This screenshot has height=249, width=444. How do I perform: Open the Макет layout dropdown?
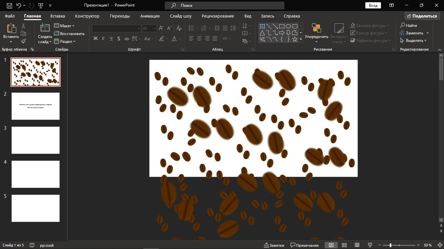point(64,26)
